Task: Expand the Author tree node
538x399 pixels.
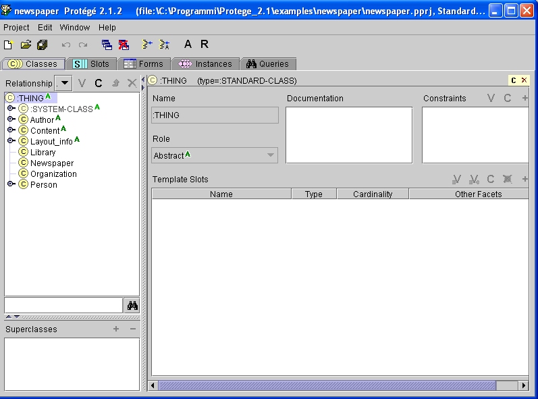Action: click(11, 119)
